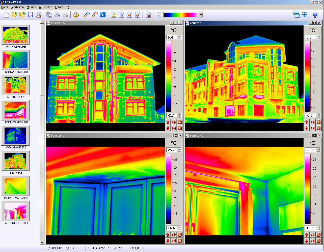Shift Fenster C scale up with red up arrow

(x=168, y=235)
